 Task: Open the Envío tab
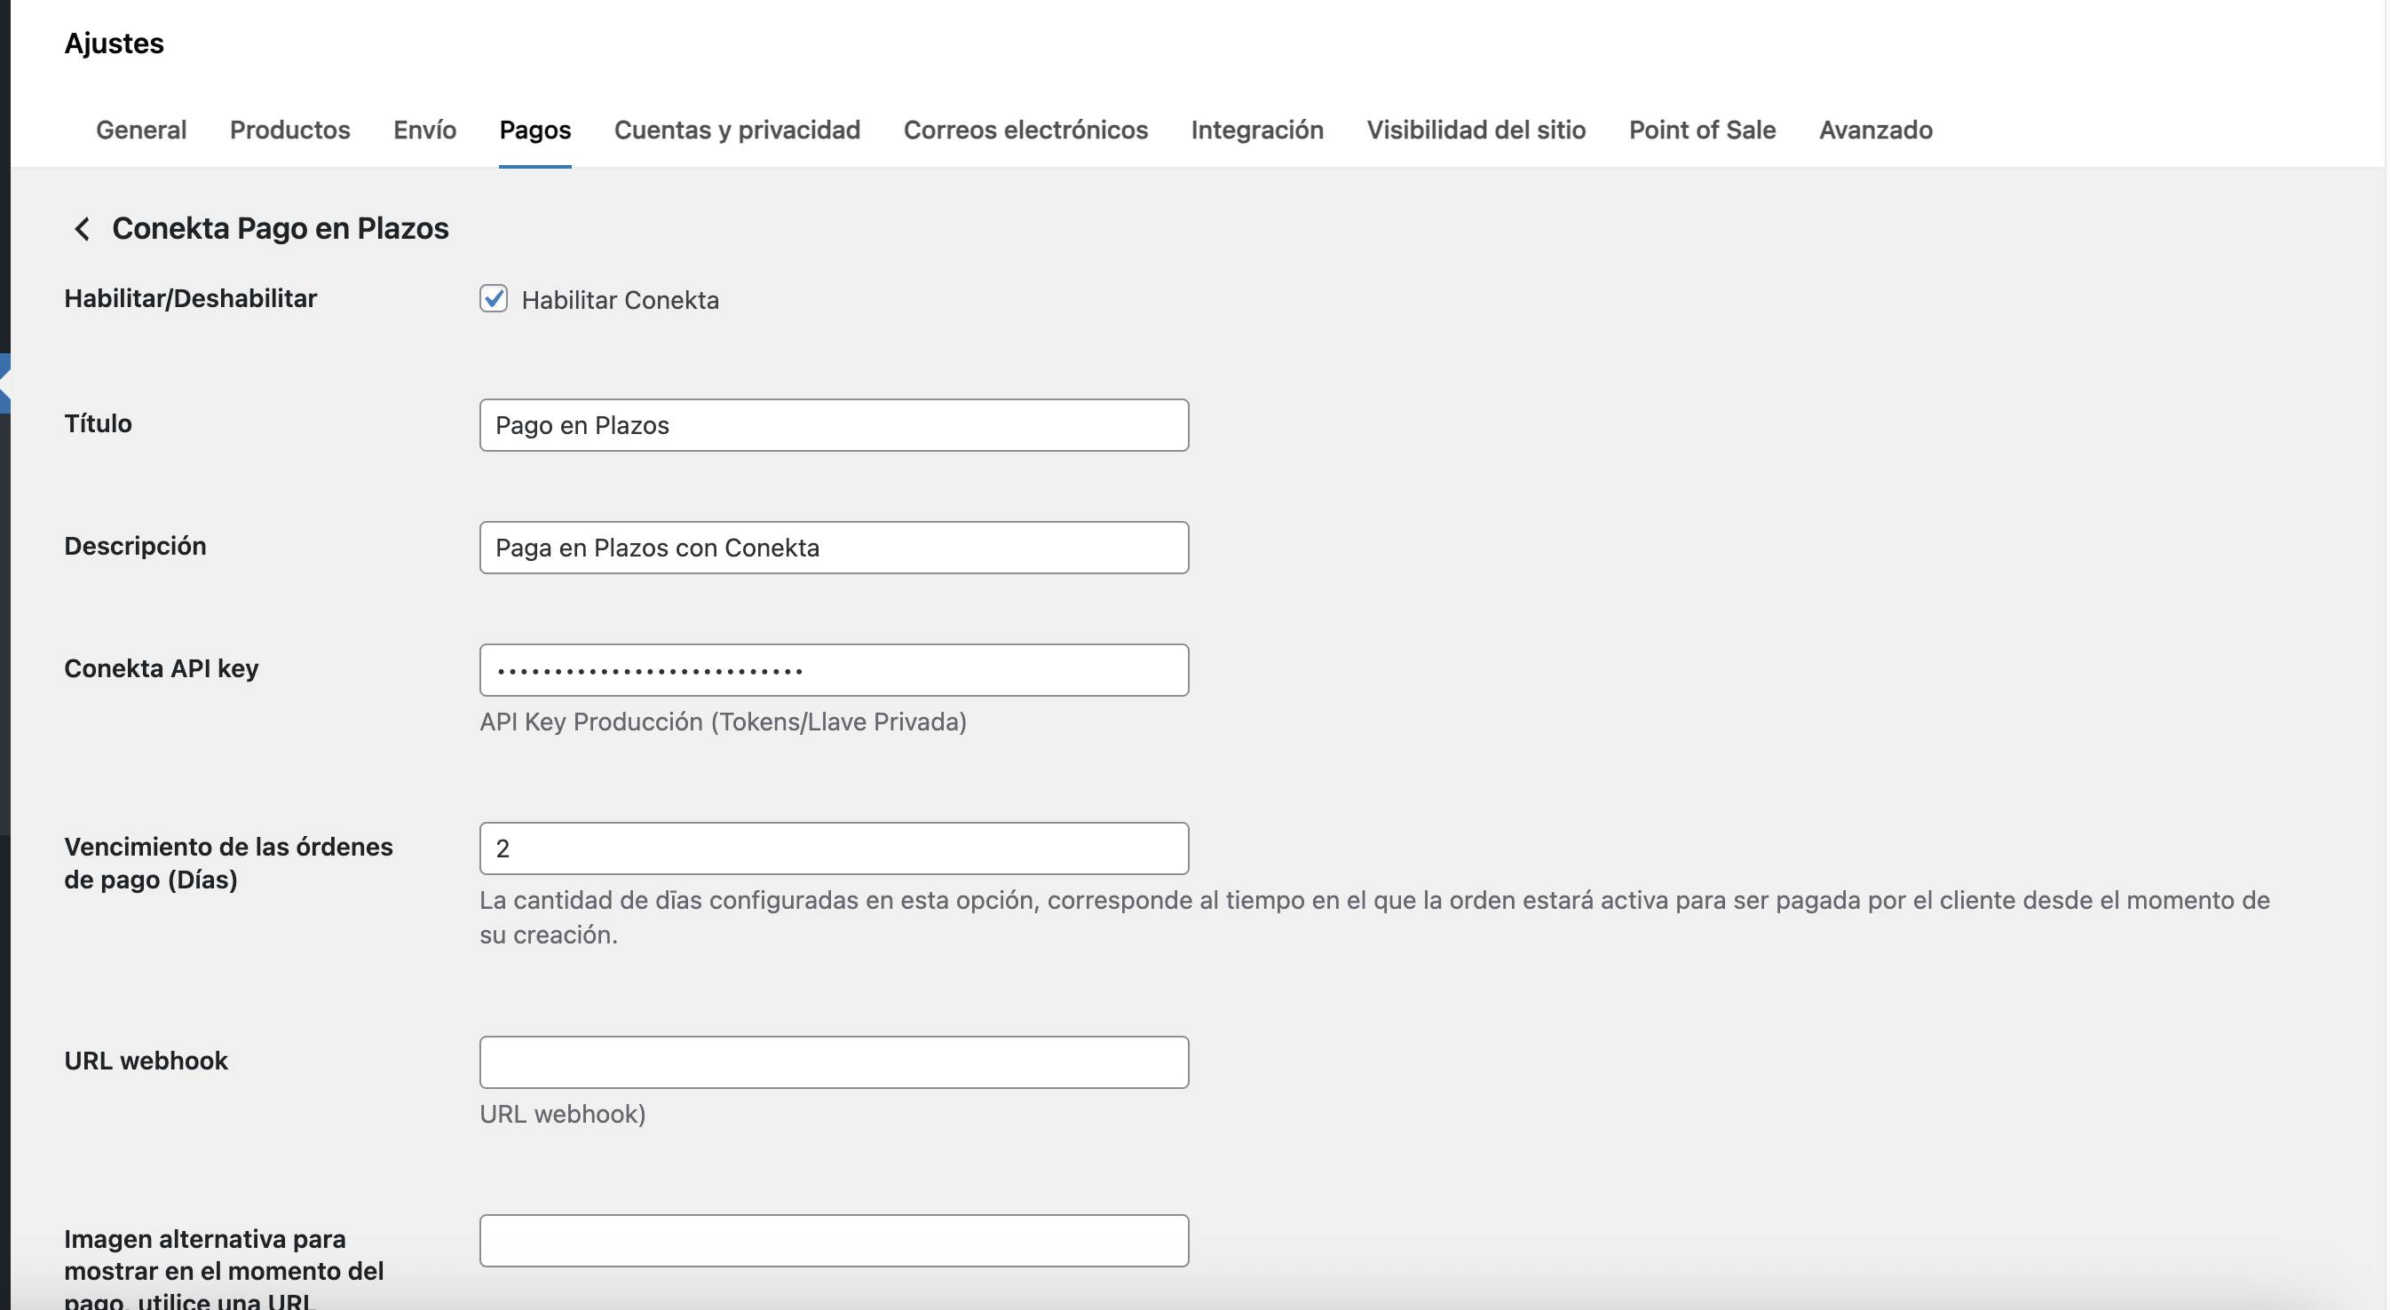coord(425,130)
